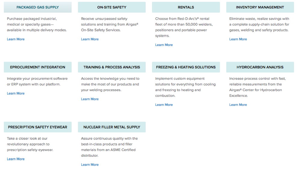Open the Packaged Gas Supply heading

[x=38, y=7]
